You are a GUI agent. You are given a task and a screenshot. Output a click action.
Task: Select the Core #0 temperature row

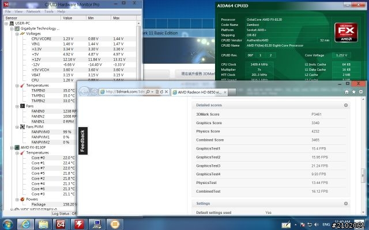click(x=54, y=158)
